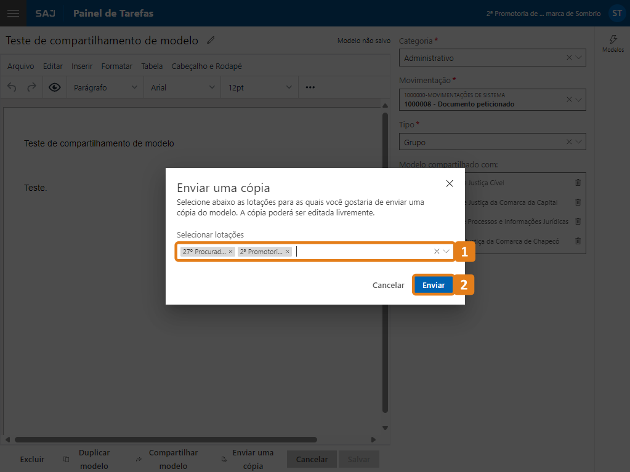Delete first shared lotação with trash icon

[x=578, y=183]
